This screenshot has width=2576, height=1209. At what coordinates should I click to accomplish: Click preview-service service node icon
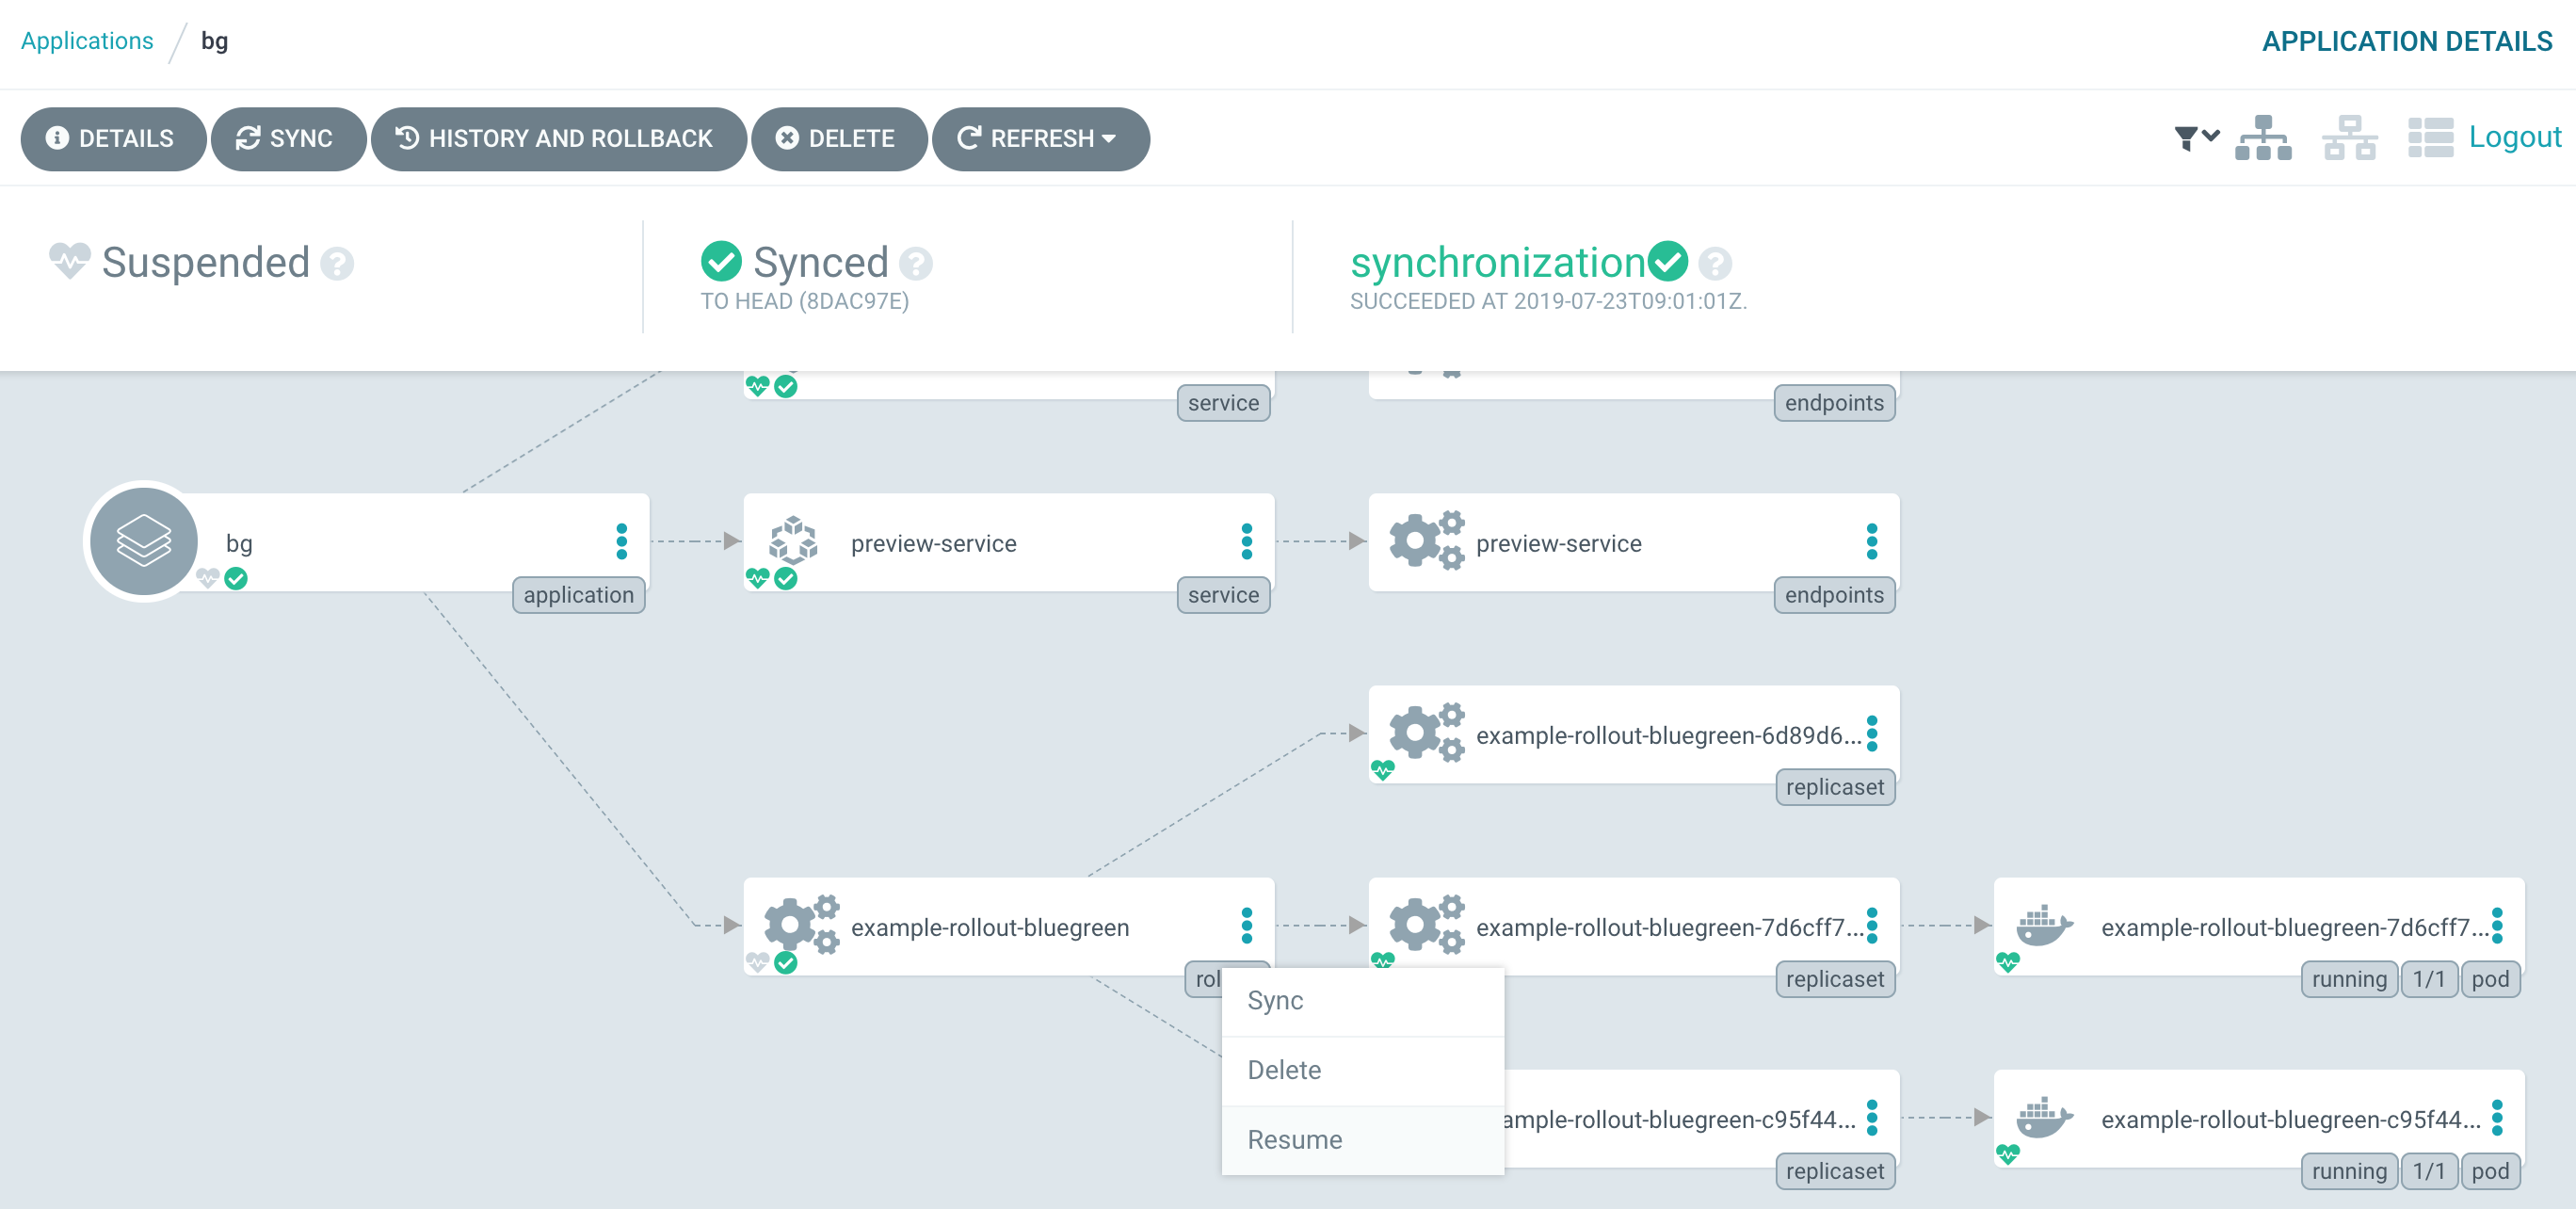793,541
